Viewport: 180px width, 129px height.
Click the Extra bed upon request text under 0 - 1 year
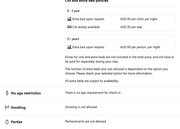coord(88,19)
